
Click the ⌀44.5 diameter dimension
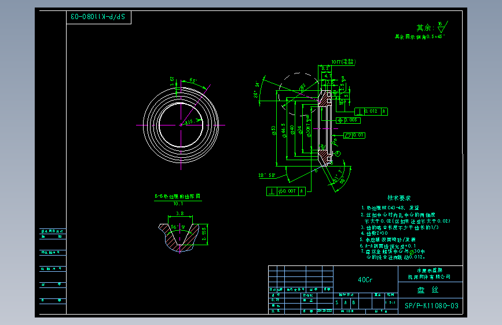click(283, 131)
